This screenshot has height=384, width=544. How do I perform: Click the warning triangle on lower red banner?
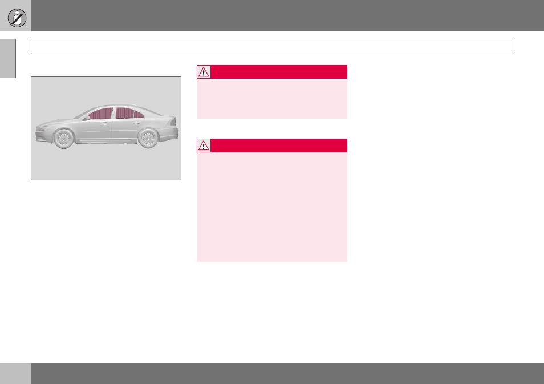point(204,145)
